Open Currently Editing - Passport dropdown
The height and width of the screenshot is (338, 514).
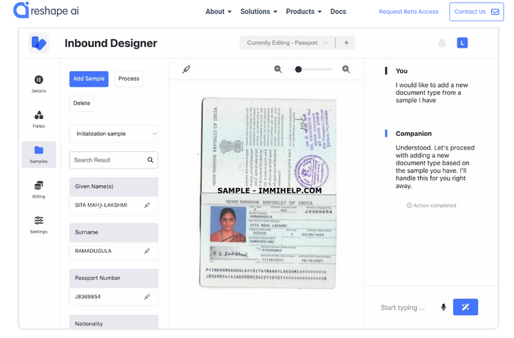click(287, 43)
